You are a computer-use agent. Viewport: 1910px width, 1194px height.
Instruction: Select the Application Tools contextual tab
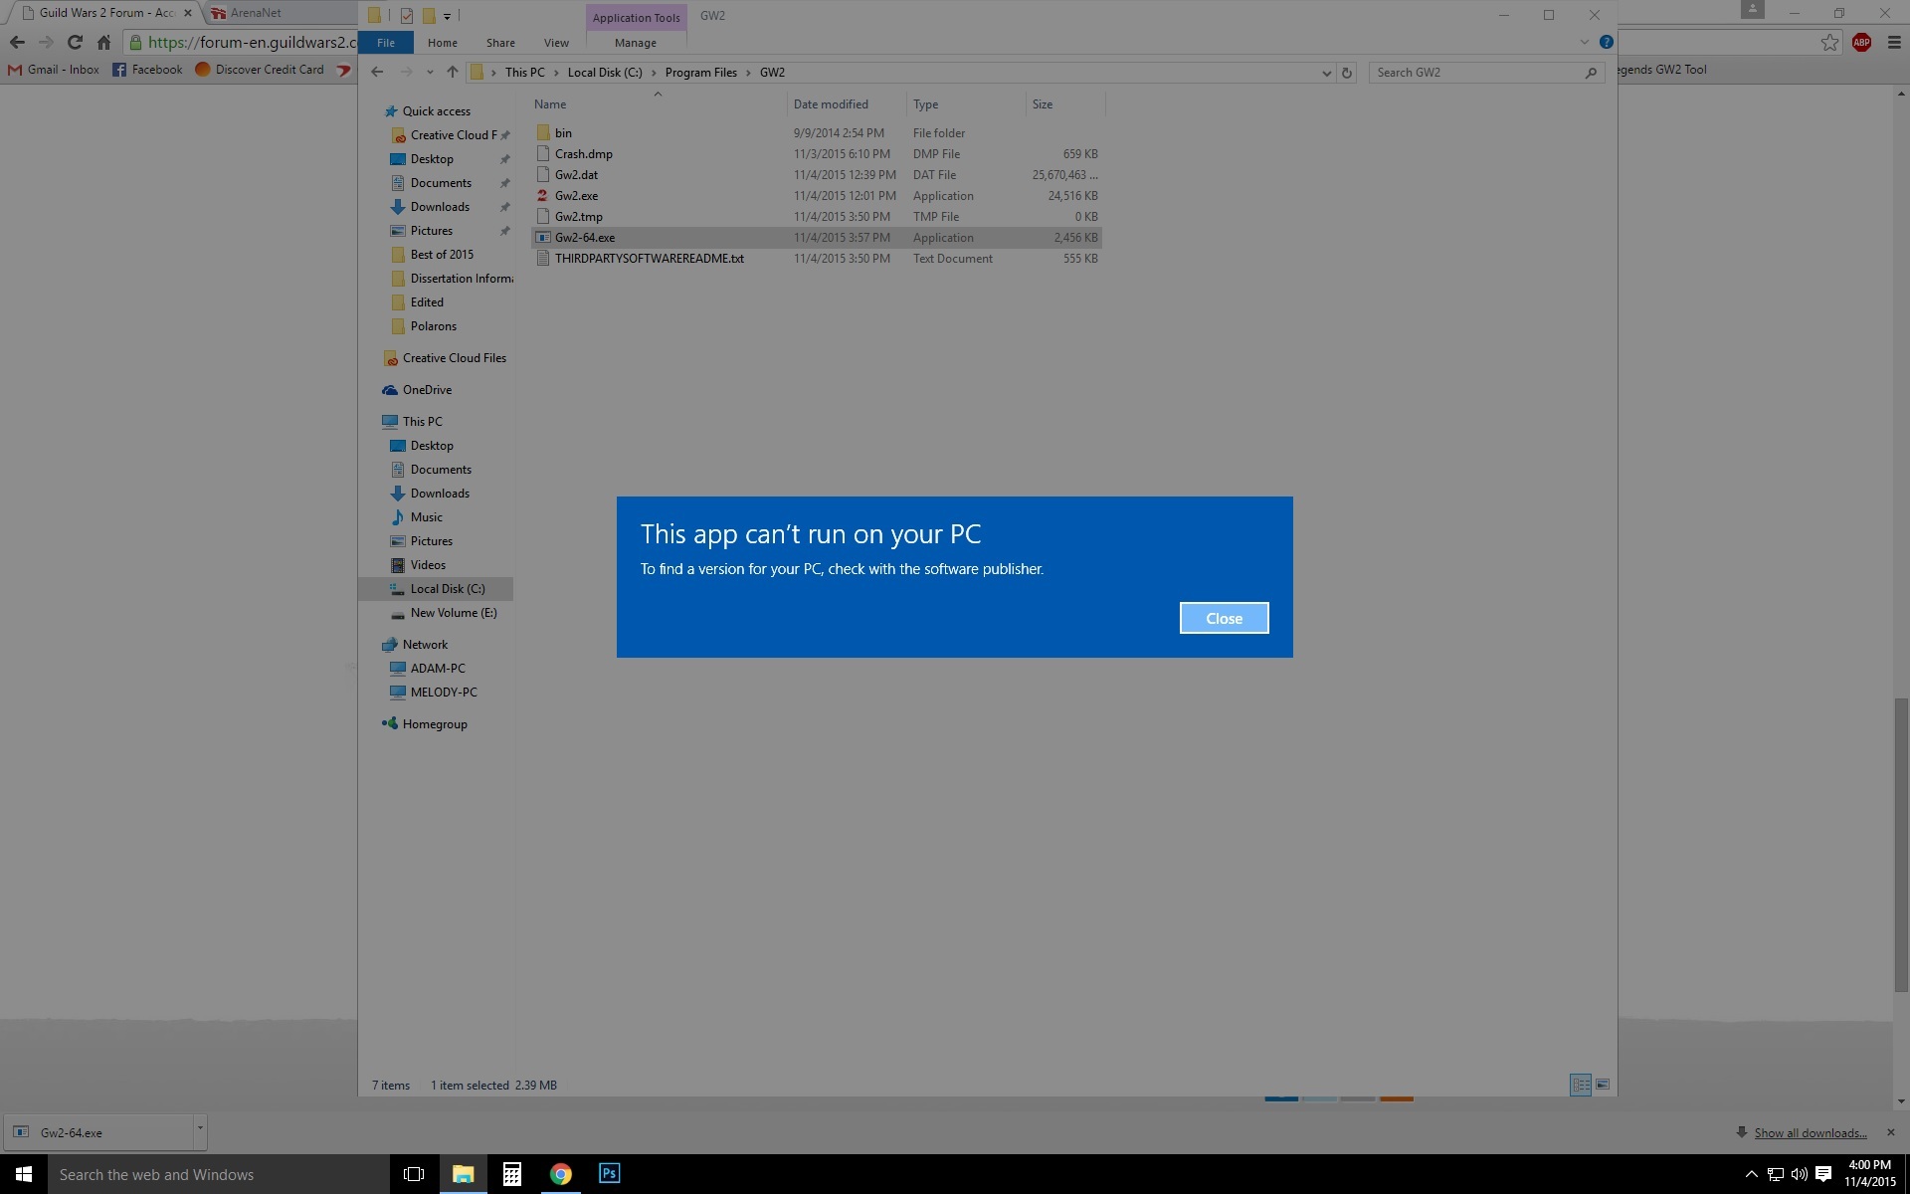point(636,17)
